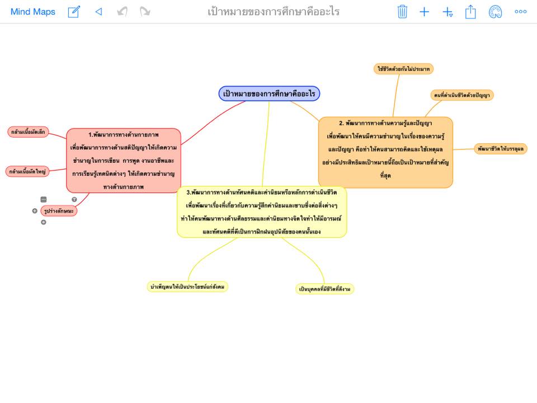Image resolution: width=537 pixels, height=403 pixels.
Task: Share or export the mind map
Action: [x=470, y=12]
